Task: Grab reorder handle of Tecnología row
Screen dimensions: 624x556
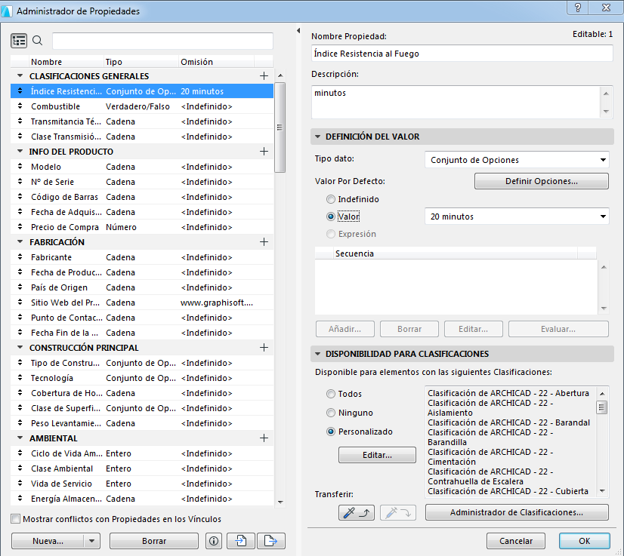Action: (x=20, y=378)
